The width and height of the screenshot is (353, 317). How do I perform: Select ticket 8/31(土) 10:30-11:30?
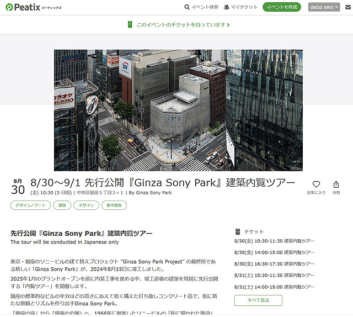[x=274, y=276]
